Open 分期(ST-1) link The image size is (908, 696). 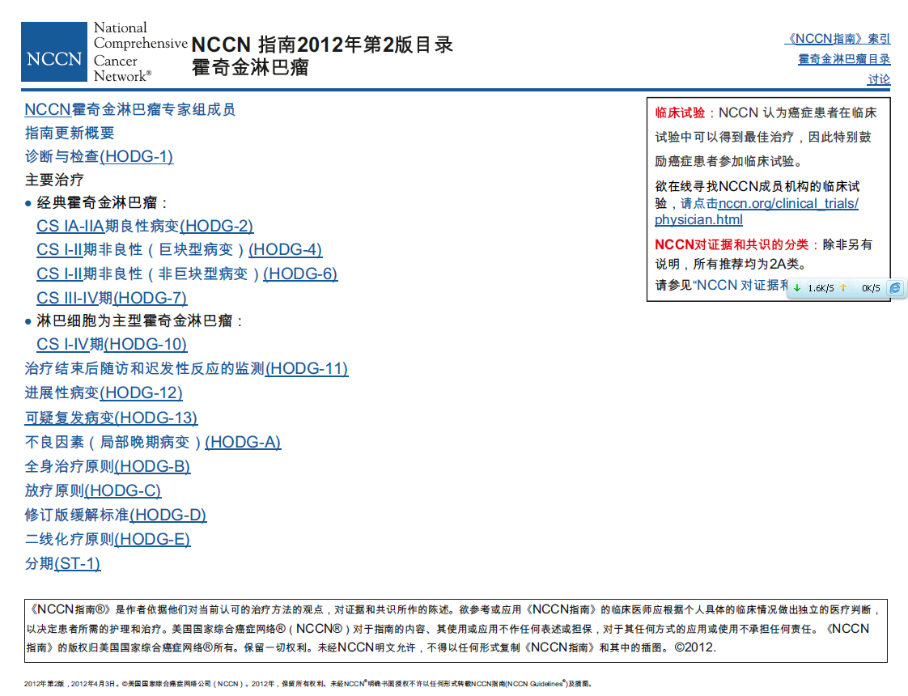pos(62,563)
